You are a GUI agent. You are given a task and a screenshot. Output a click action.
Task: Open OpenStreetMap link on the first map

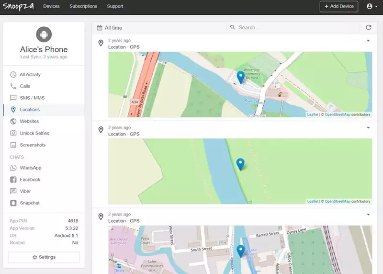tap(338, 114)
